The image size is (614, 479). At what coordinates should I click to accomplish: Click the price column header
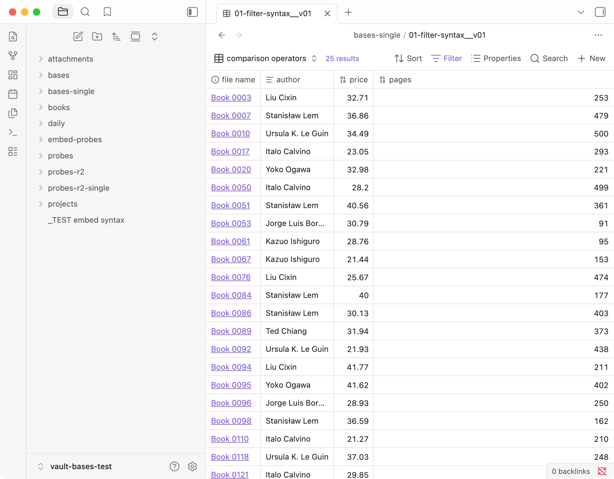click(x=353, y=80)
